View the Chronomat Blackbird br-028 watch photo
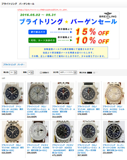 tap(63, 93)
